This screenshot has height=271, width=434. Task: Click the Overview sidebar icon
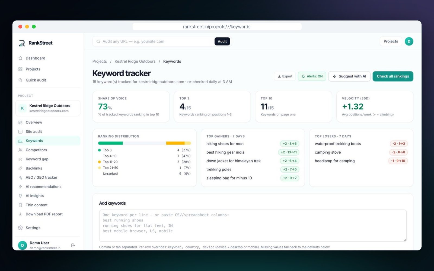(20, 122)
